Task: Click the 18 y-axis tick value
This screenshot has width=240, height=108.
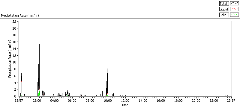Action: 14,35
